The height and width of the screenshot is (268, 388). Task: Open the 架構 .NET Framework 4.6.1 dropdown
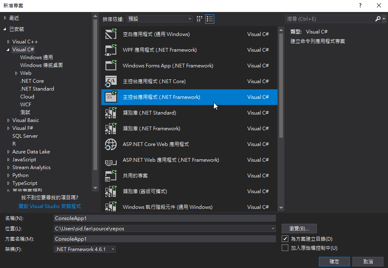click(x=85, y=249)
